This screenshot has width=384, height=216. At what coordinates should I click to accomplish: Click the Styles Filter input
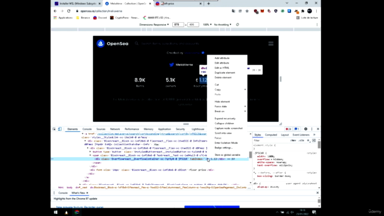271,140
